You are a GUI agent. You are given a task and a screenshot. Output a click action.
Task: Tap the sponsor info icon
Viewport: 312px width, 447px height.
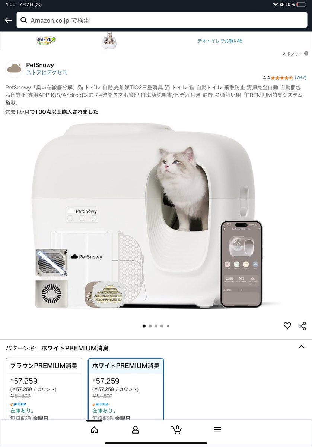(x=306, y=53)
